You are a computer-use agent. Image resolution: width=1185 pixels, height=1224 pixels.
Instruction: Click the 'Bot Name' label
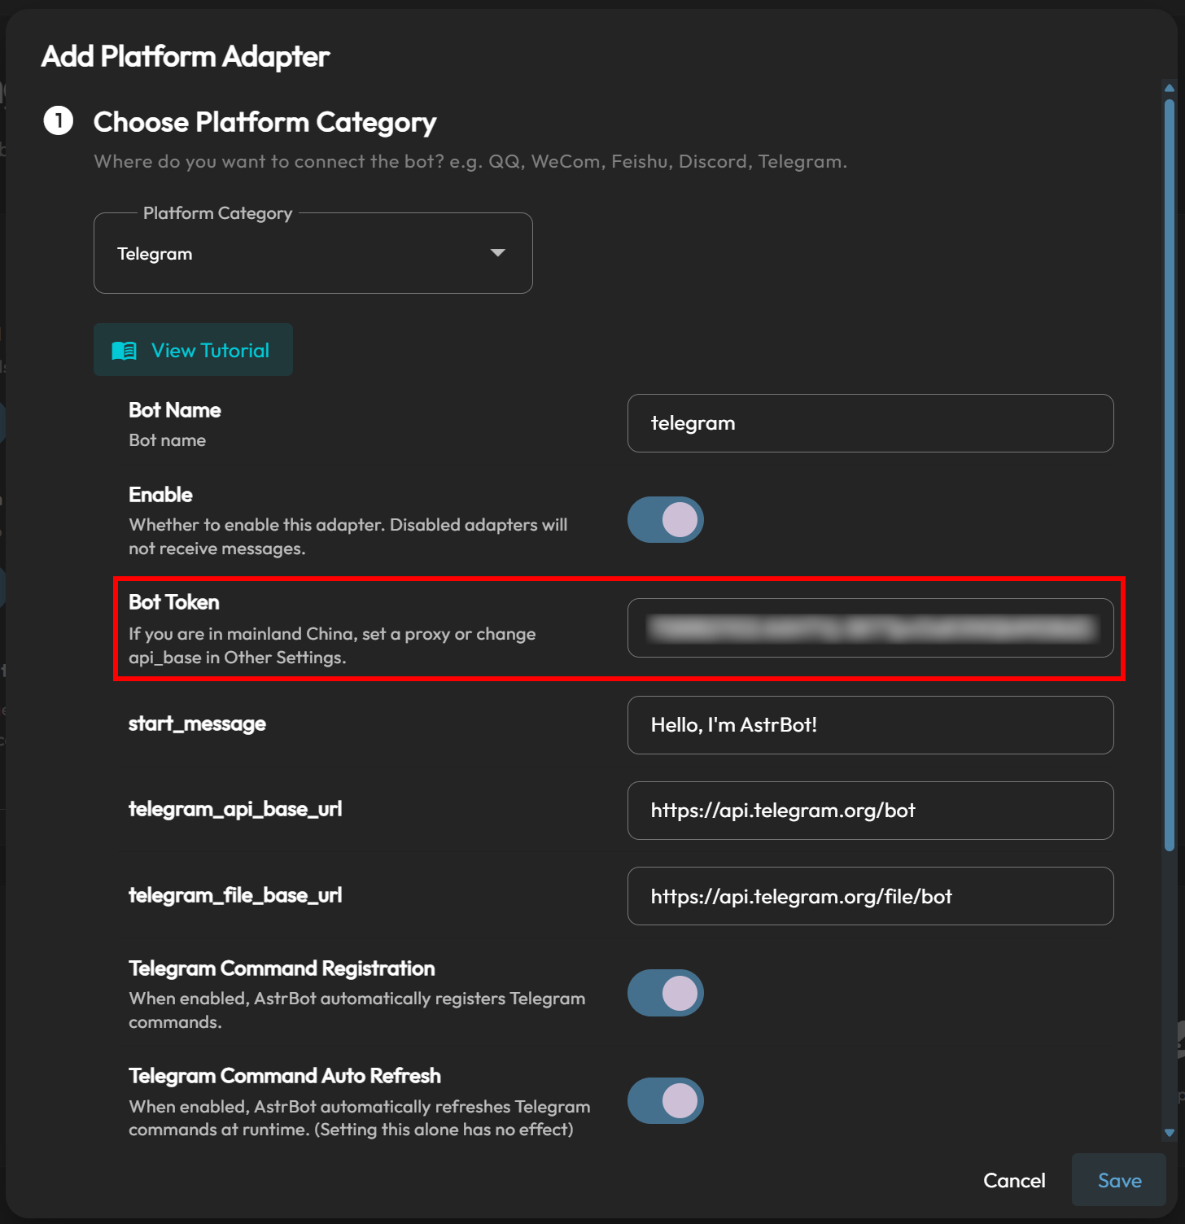pyautogui.click(x=175, y=410)
